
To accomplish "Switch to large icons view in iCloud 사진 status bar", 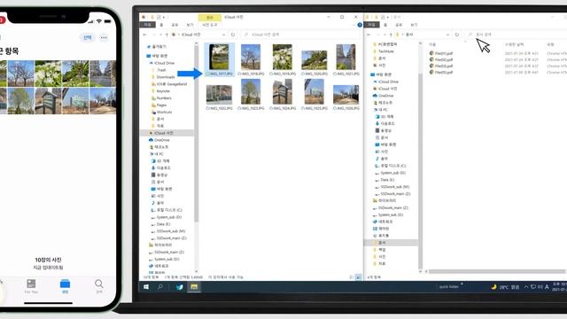I will (358, 277).
